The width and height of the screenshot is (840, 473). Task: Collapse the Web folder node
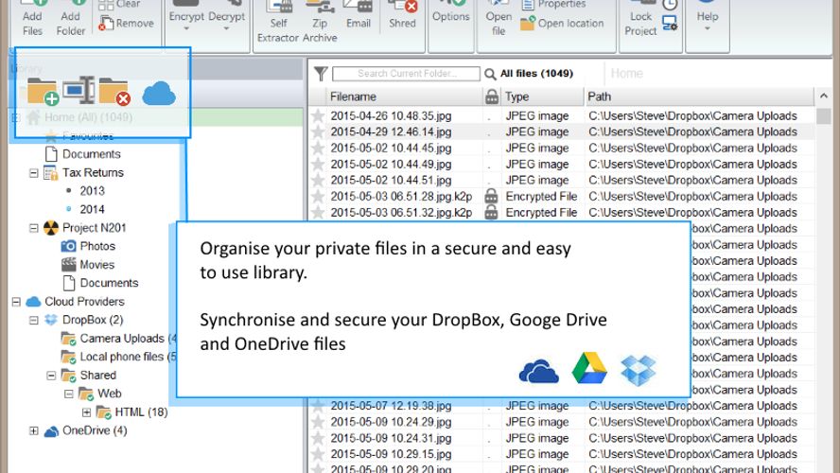[69, 394]
